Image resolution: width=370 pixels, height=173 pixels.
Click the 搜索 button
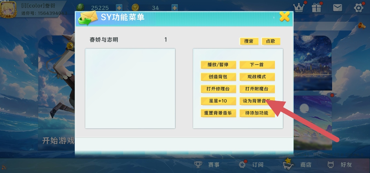click(249, 41)
